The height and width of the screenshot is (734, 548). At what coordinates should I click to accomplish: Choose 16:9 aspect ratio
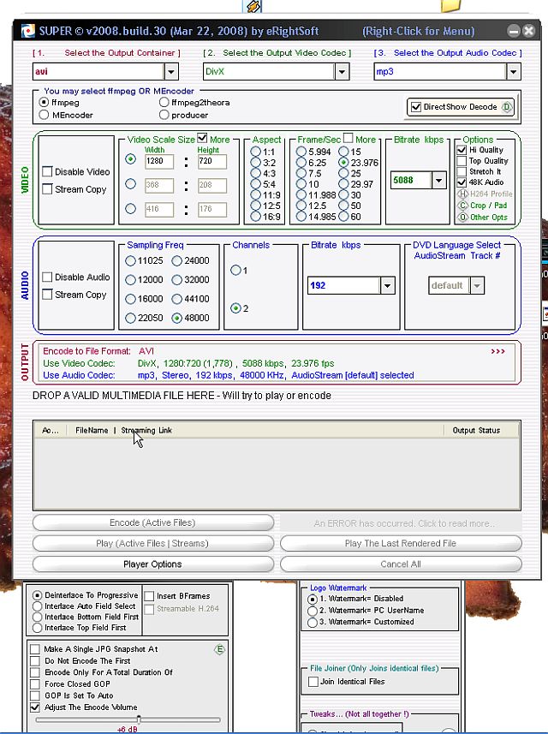[x=255, y=217]
